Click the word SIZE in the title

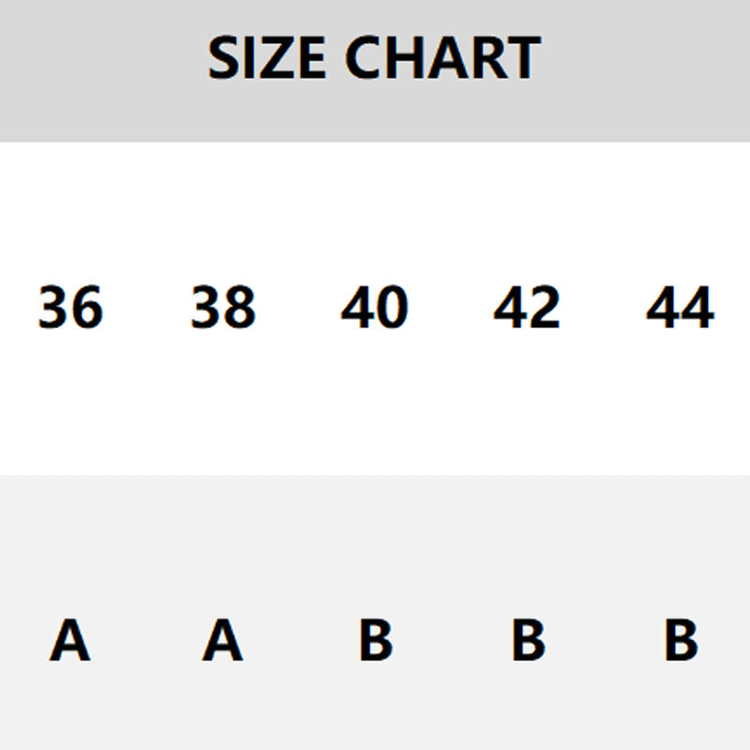pyautogui.click(x=267, y=58)
